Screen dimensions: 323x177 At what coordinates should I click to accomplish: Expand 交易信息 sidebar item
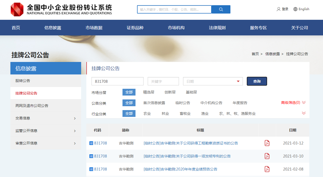point(46,118)
